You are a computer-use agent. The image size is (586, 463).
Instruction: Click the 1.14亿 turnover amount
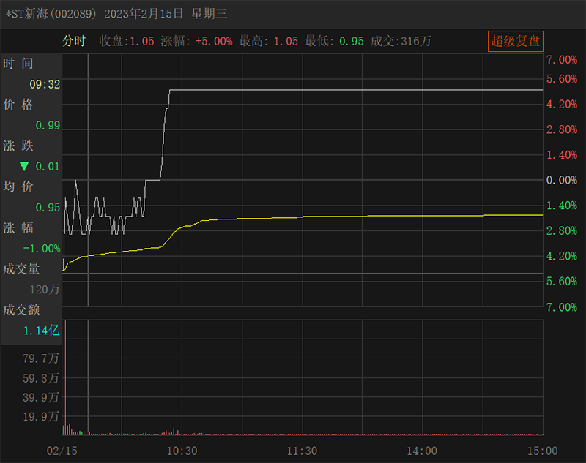[41, 331]
